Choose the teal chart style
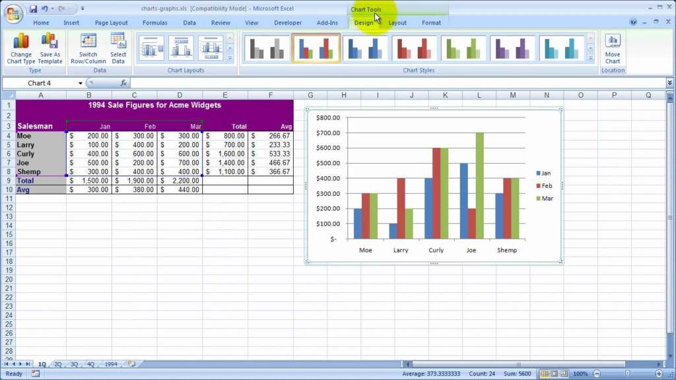Viewport: 676px width, 380px height. [x=562, y=48]
